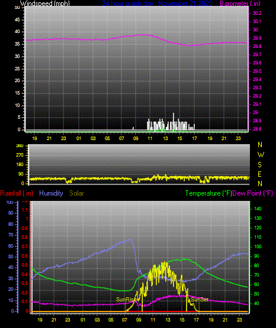
Task: Click the 'Rainfall (.in)' legend label
Action: pyautogui.click(x=17, y=193)
